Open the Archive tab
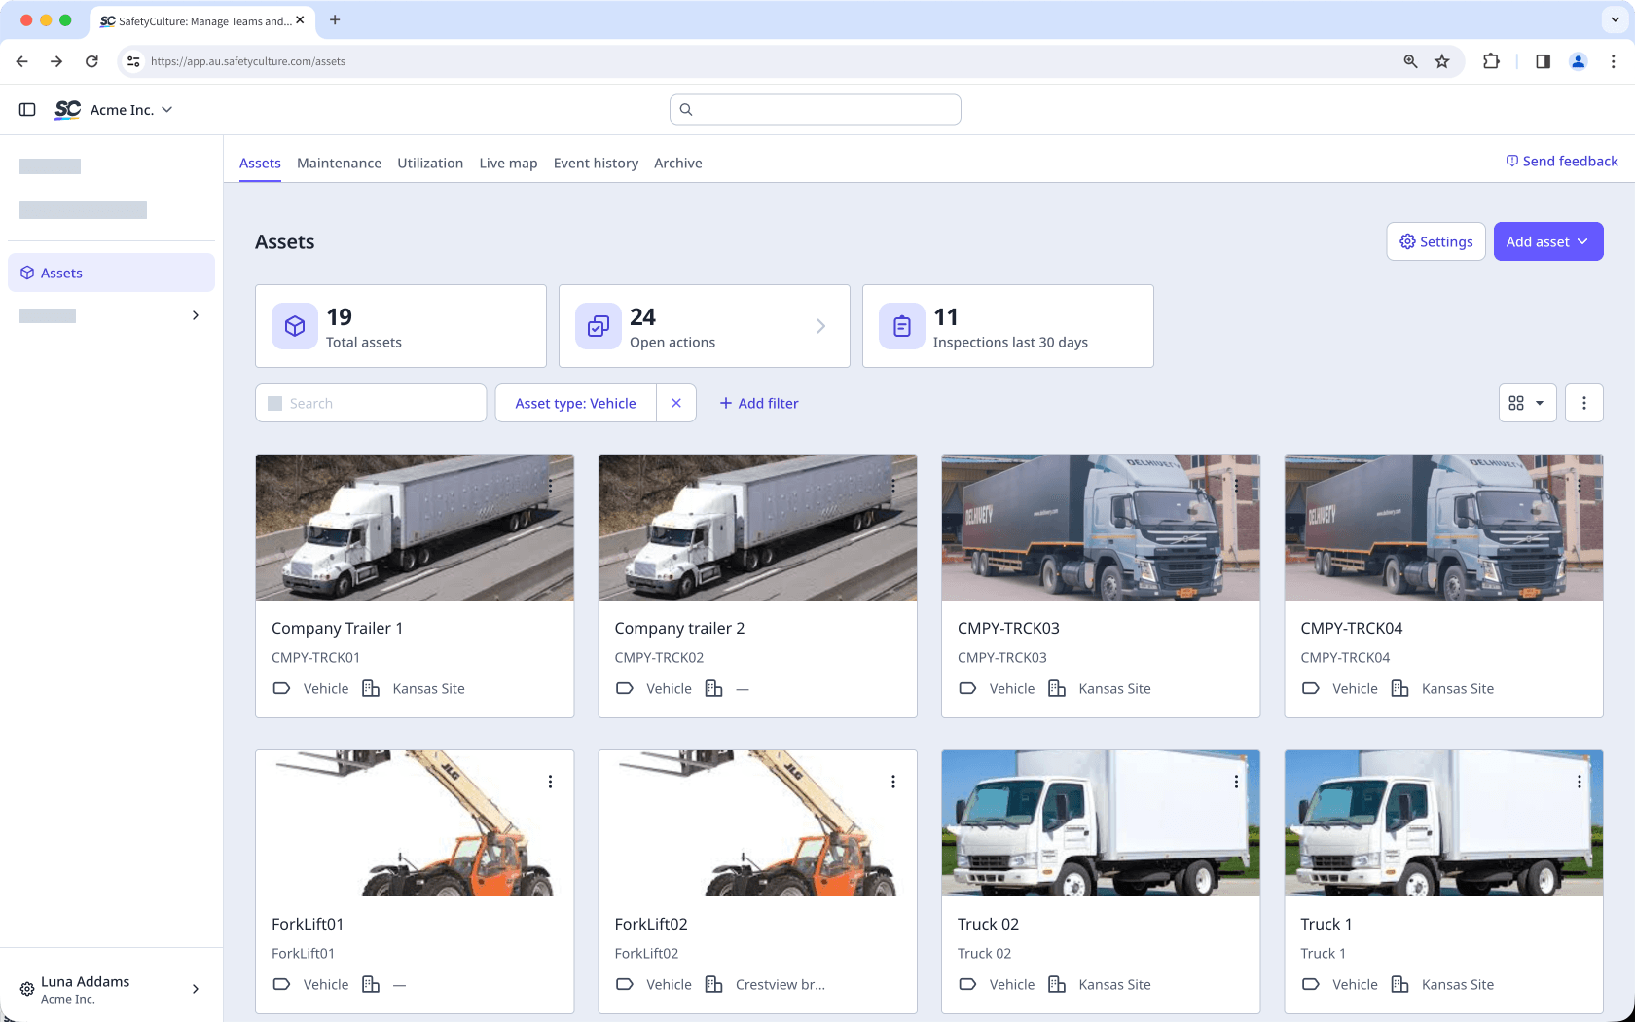The image size is (1635, 1022). (x=678, y=163)
